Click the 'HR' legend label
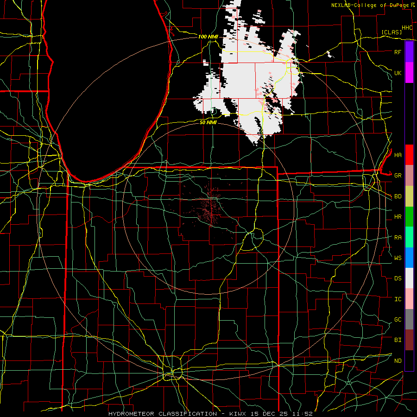 point(398,217)
